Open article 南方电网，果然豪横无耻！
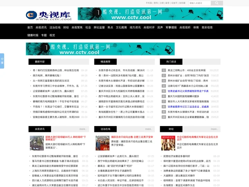 (47, 75)
